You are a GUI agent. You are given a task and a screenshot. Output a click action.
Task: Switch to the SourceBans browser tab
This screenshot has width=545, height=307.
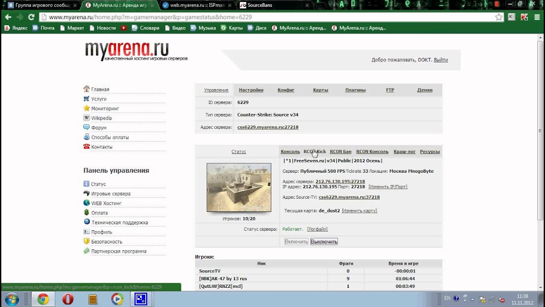pyautogui.click(x=272, y=5)
